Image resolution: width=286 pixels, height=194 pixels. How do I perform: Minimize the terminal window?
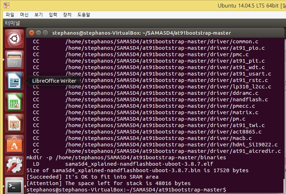pos(38,33)
